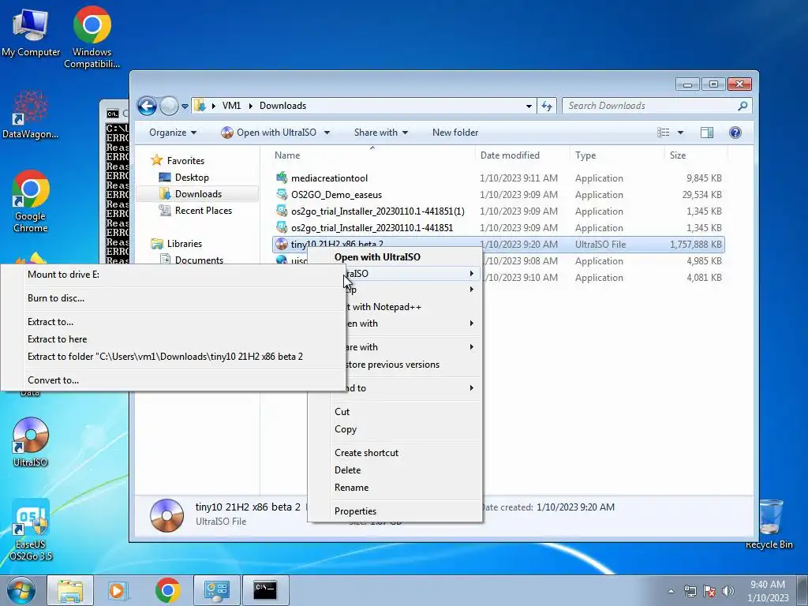Switch to the Command Prompt taskbar icon
The image size is (808, 606).
(265, 590)
